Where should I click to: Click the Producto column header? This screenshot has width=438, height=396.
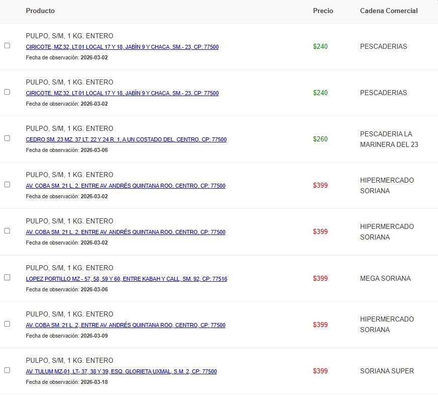pos(40,11)
